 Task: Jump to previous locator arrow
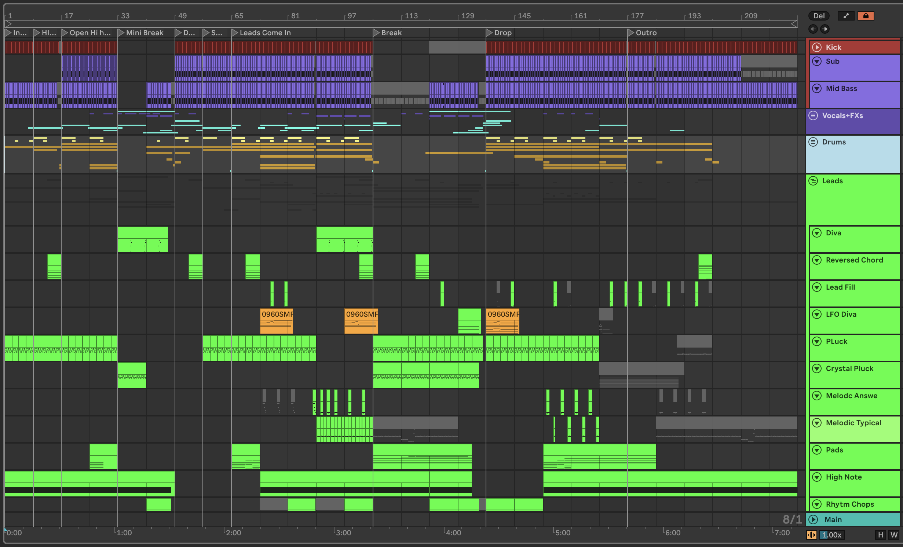(813, 29)
